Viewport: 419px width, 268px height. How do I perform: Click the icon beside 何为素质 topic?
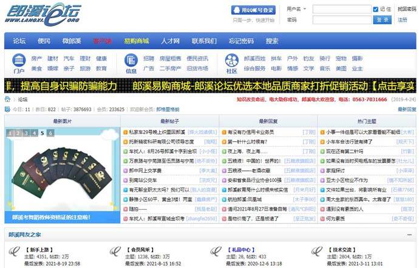tap(322, 219)
